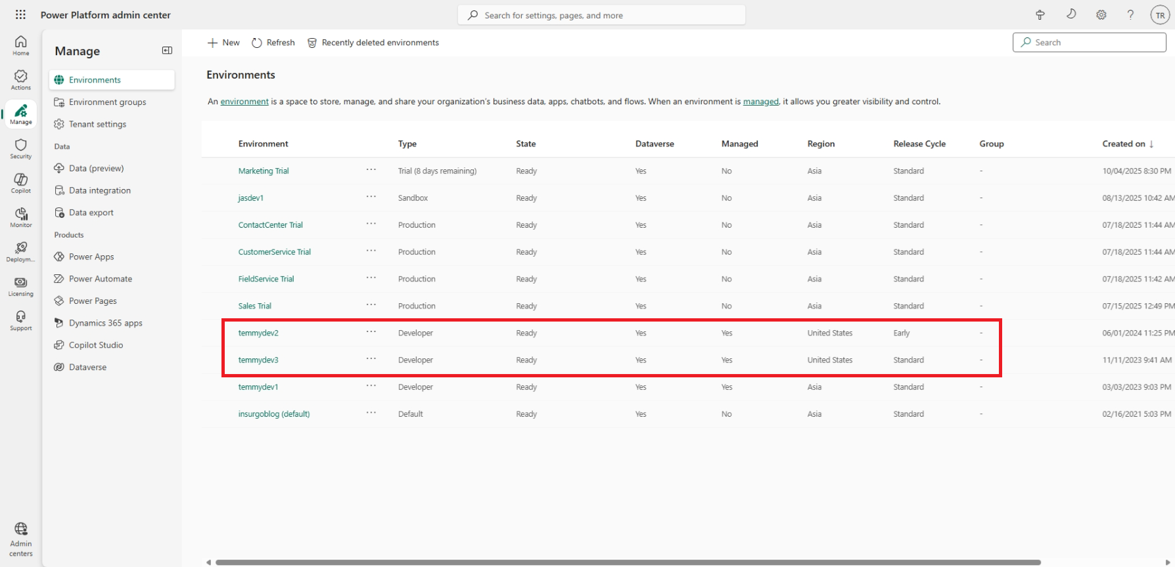This screenshot has height=567, width=1175.
Task: Open more actions for insurgoblog (default)
Action: (371, 413)
